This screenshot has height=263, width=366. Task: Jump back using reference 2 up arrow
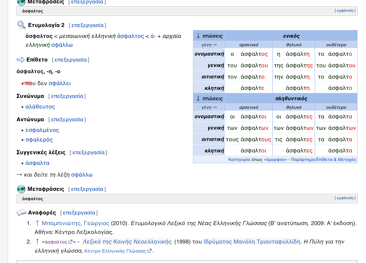coord(37,242)
